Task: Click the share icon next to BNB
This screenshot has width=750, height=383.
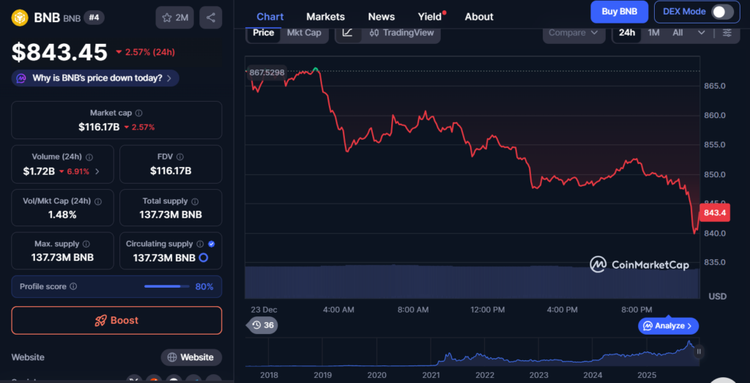Action: point(211,17)
